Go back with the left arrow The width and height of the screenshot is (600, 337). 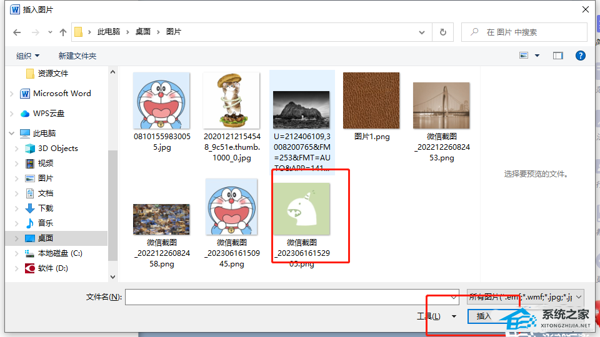point(17,32)
